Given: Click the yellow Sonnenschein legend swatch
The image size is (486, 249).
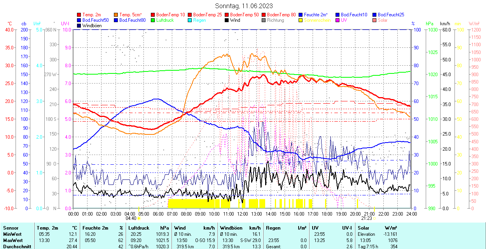Looking at the screenshot, I should 301,20.
